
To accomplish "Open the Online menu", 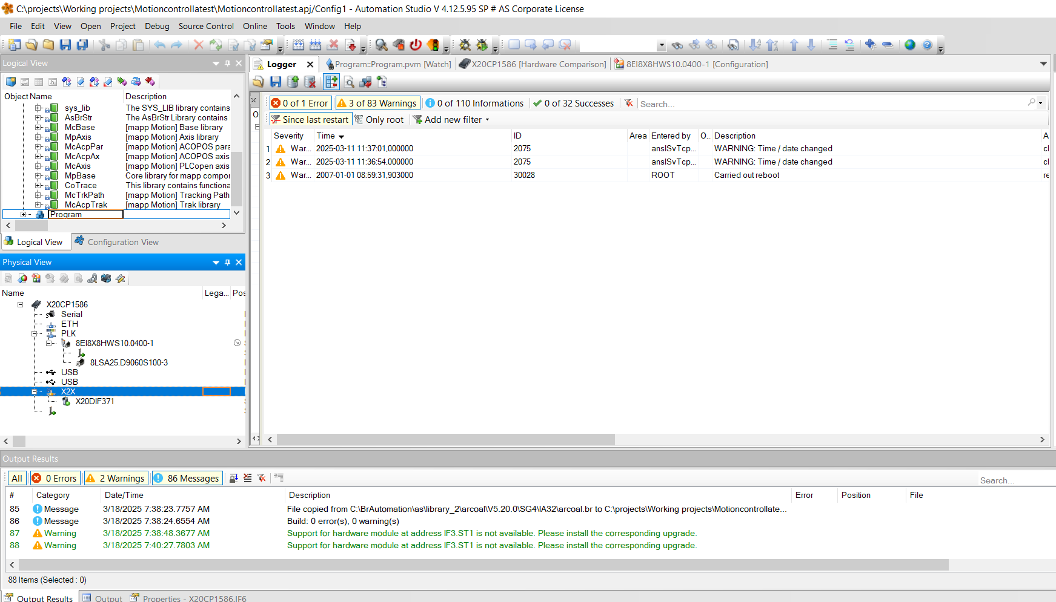I will tap(254, 26).
